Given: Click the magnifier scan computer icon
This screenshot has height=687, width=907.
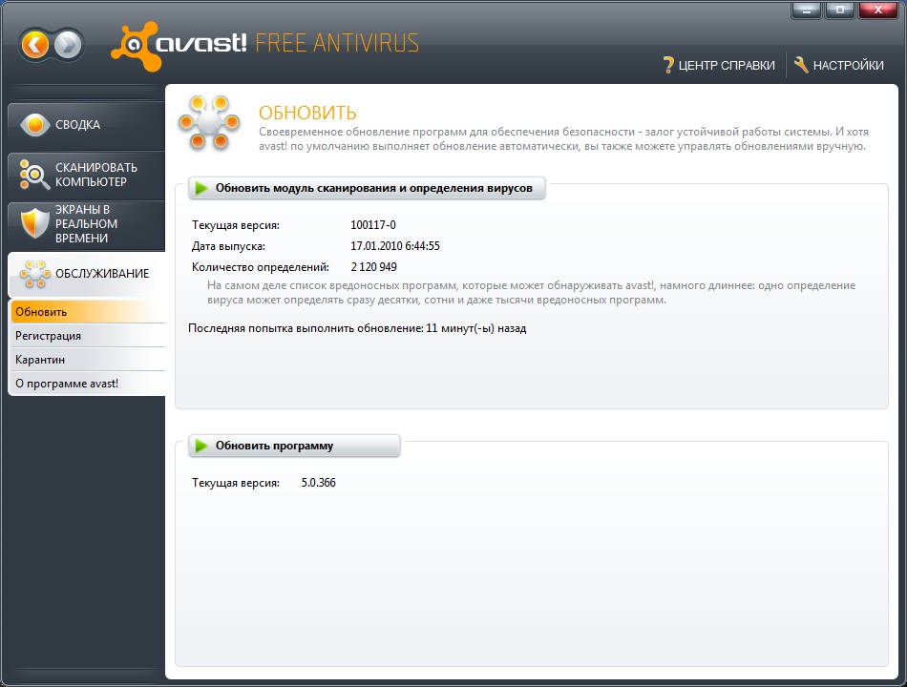Looking at the screenshot, I should [34, 174].
